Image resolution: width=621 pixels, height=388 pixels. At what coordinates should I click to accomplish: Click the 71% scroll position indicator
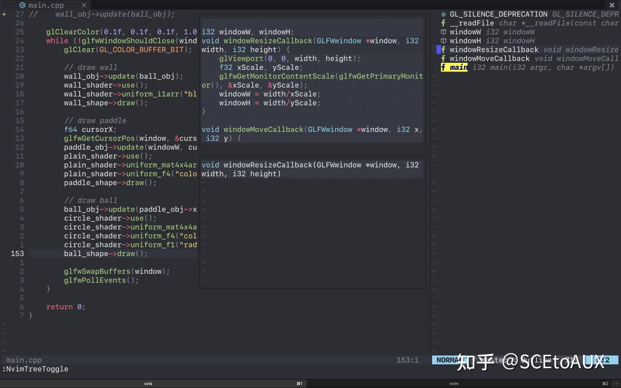click(571, 360)
